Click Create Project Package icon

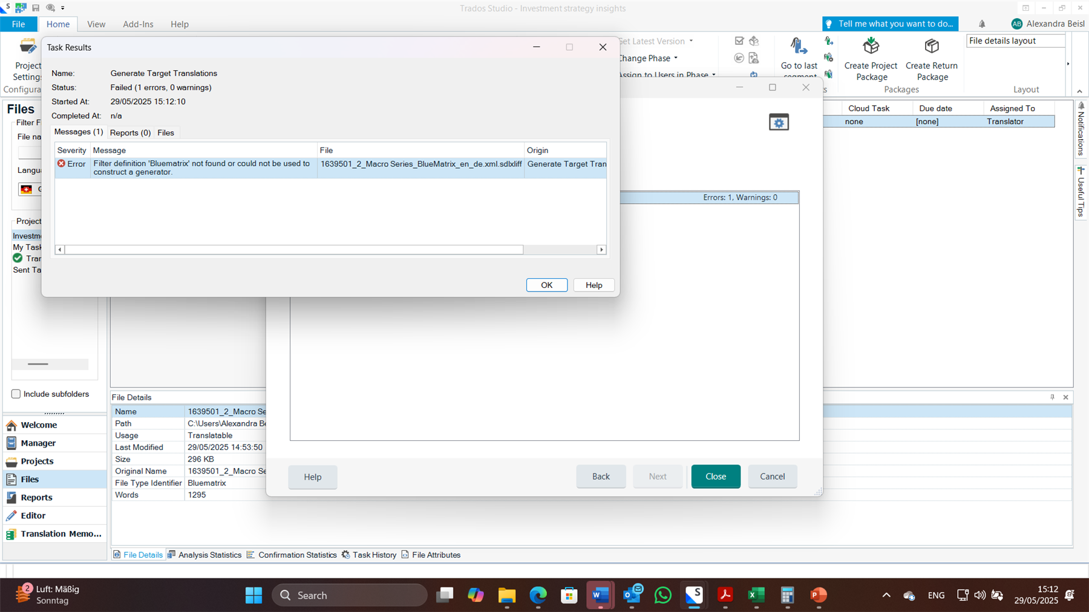(x=871, y=46)
